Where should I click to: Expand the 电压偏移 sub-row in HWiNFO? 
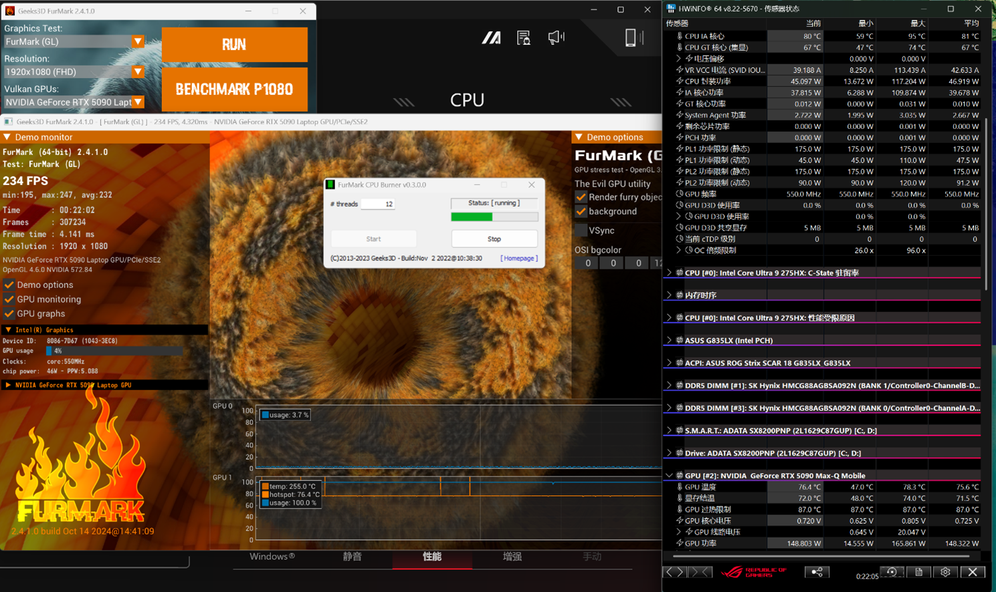[x=679, y=59]
